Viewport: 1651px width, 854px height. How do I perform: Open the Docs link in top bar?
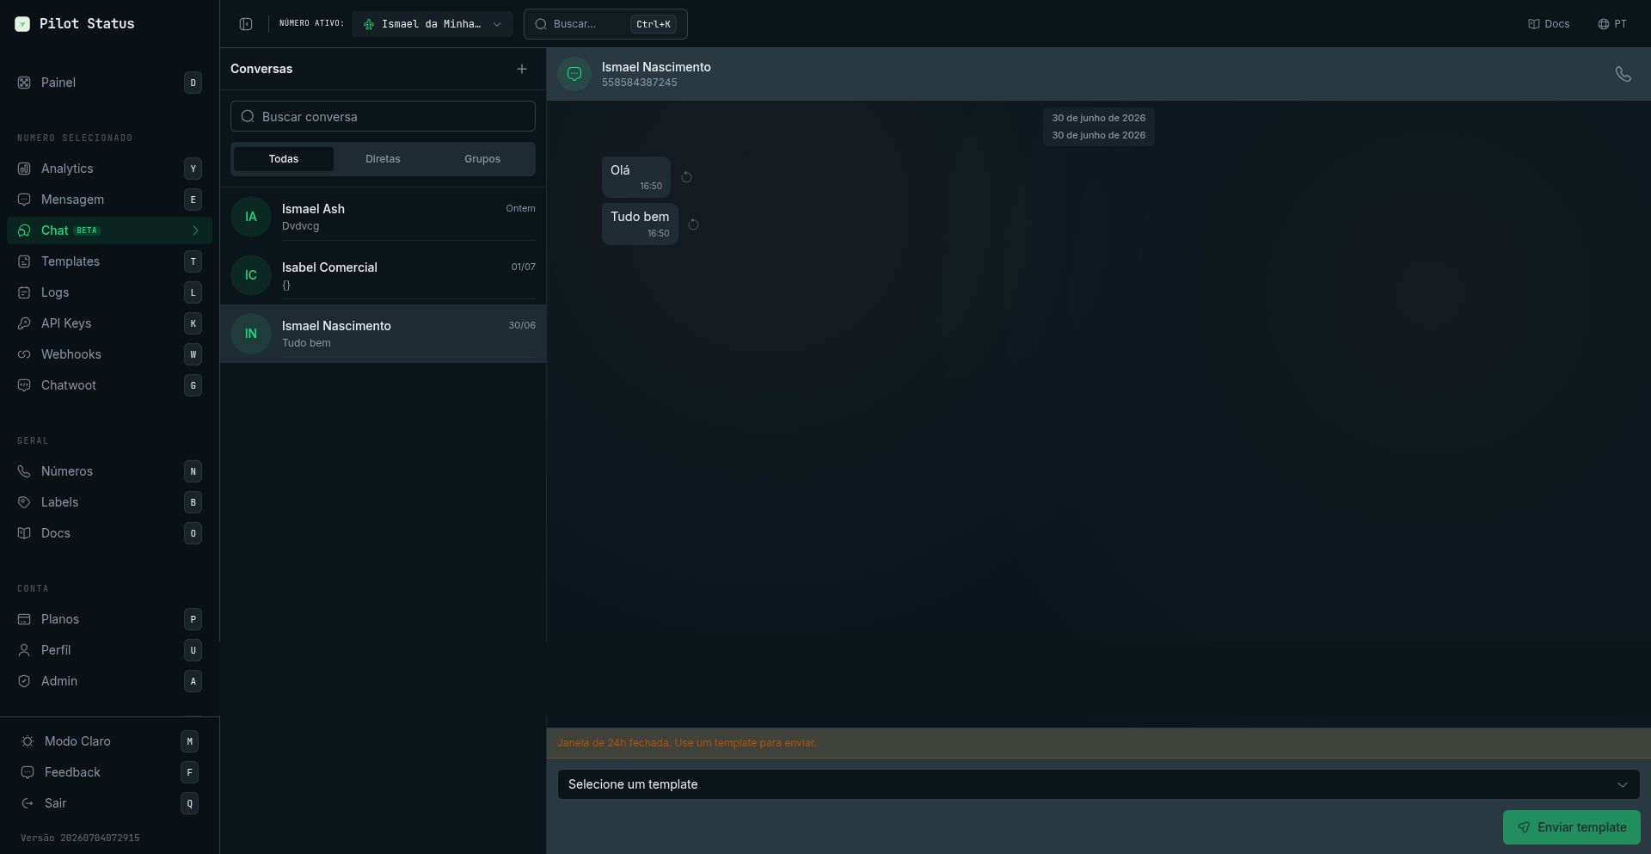[1549, 24]
